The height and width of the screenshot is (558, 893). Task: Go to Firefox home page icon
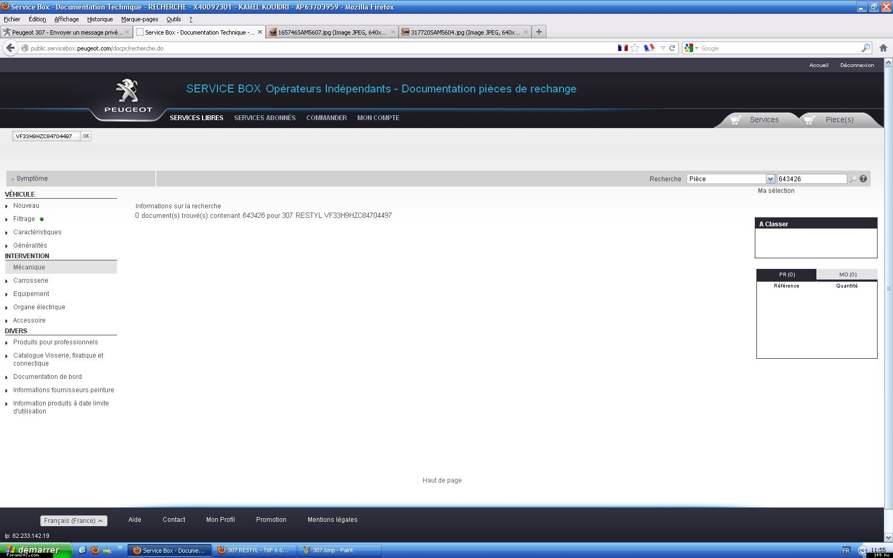(x=883, y=48)
